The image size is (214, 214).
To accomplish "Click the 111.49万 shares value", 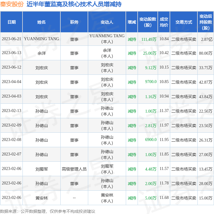I will tap(149, 39).
